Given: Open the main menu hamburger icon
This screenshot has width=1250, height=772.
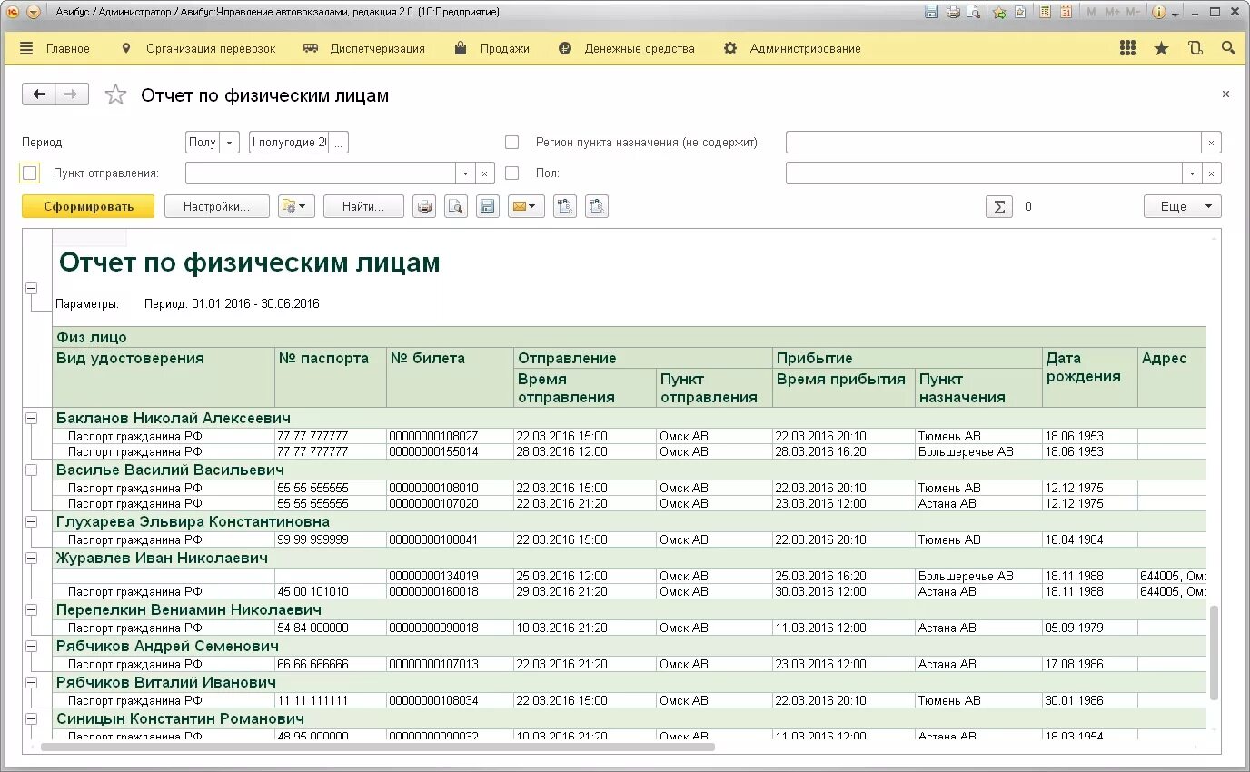Looking at the screenshot, I should tap(25, 48).
